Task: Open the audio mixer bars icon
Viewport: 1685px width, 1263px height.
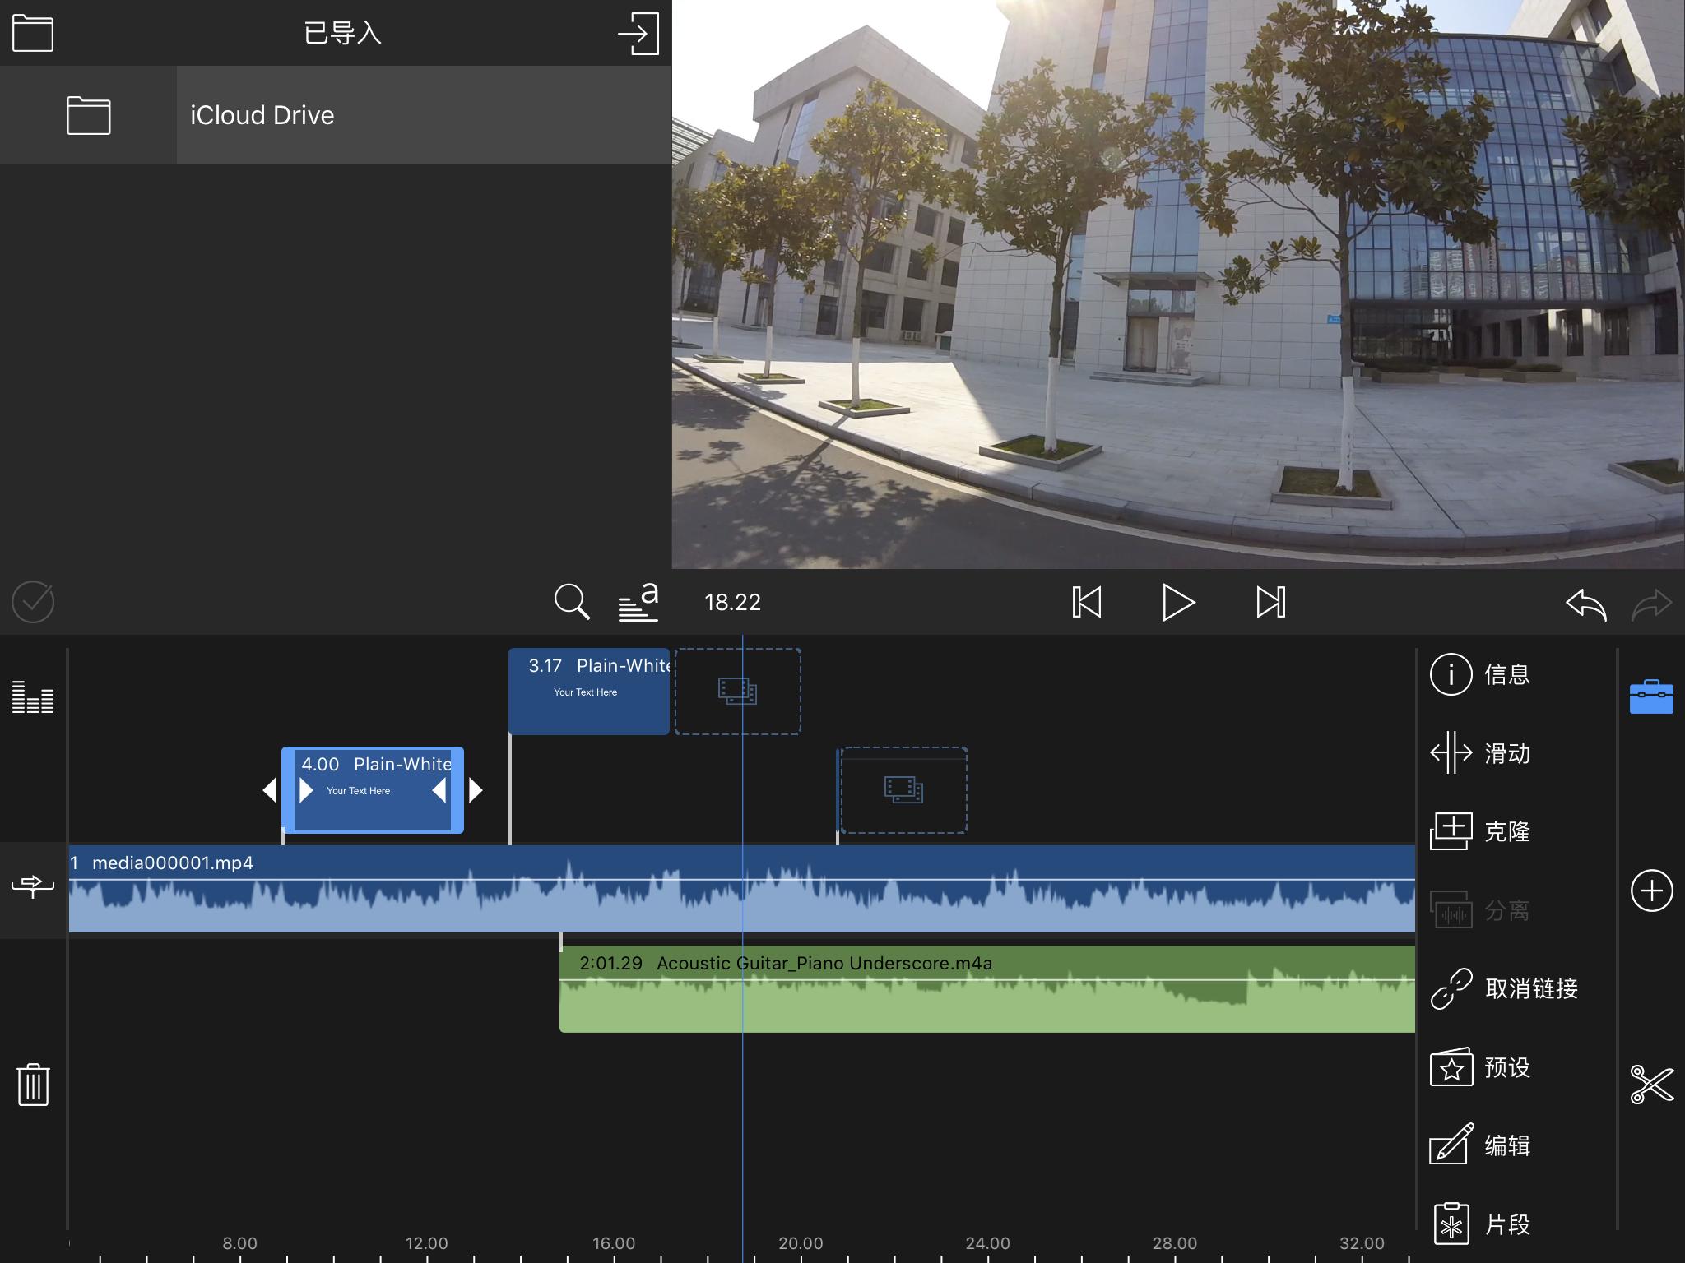Action: (33, 697)
